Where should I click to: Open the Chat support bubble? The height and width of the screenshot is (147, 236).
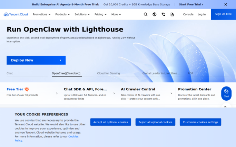226,93
